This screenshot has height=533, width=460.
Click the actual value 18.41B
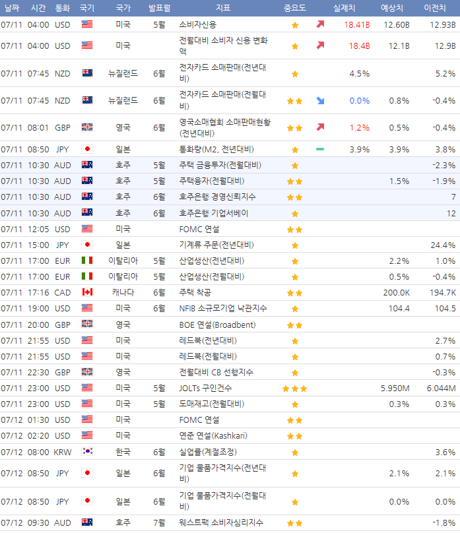click(356, 25)
